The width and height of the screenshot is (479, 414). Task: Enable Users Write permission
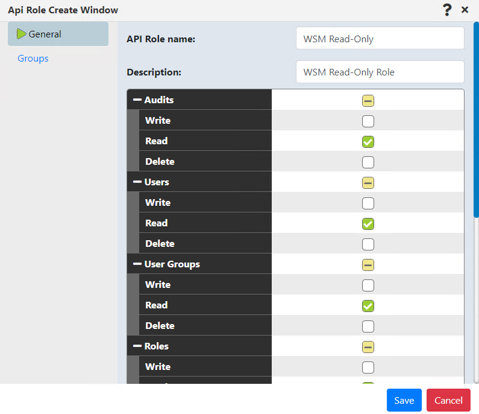368,203
